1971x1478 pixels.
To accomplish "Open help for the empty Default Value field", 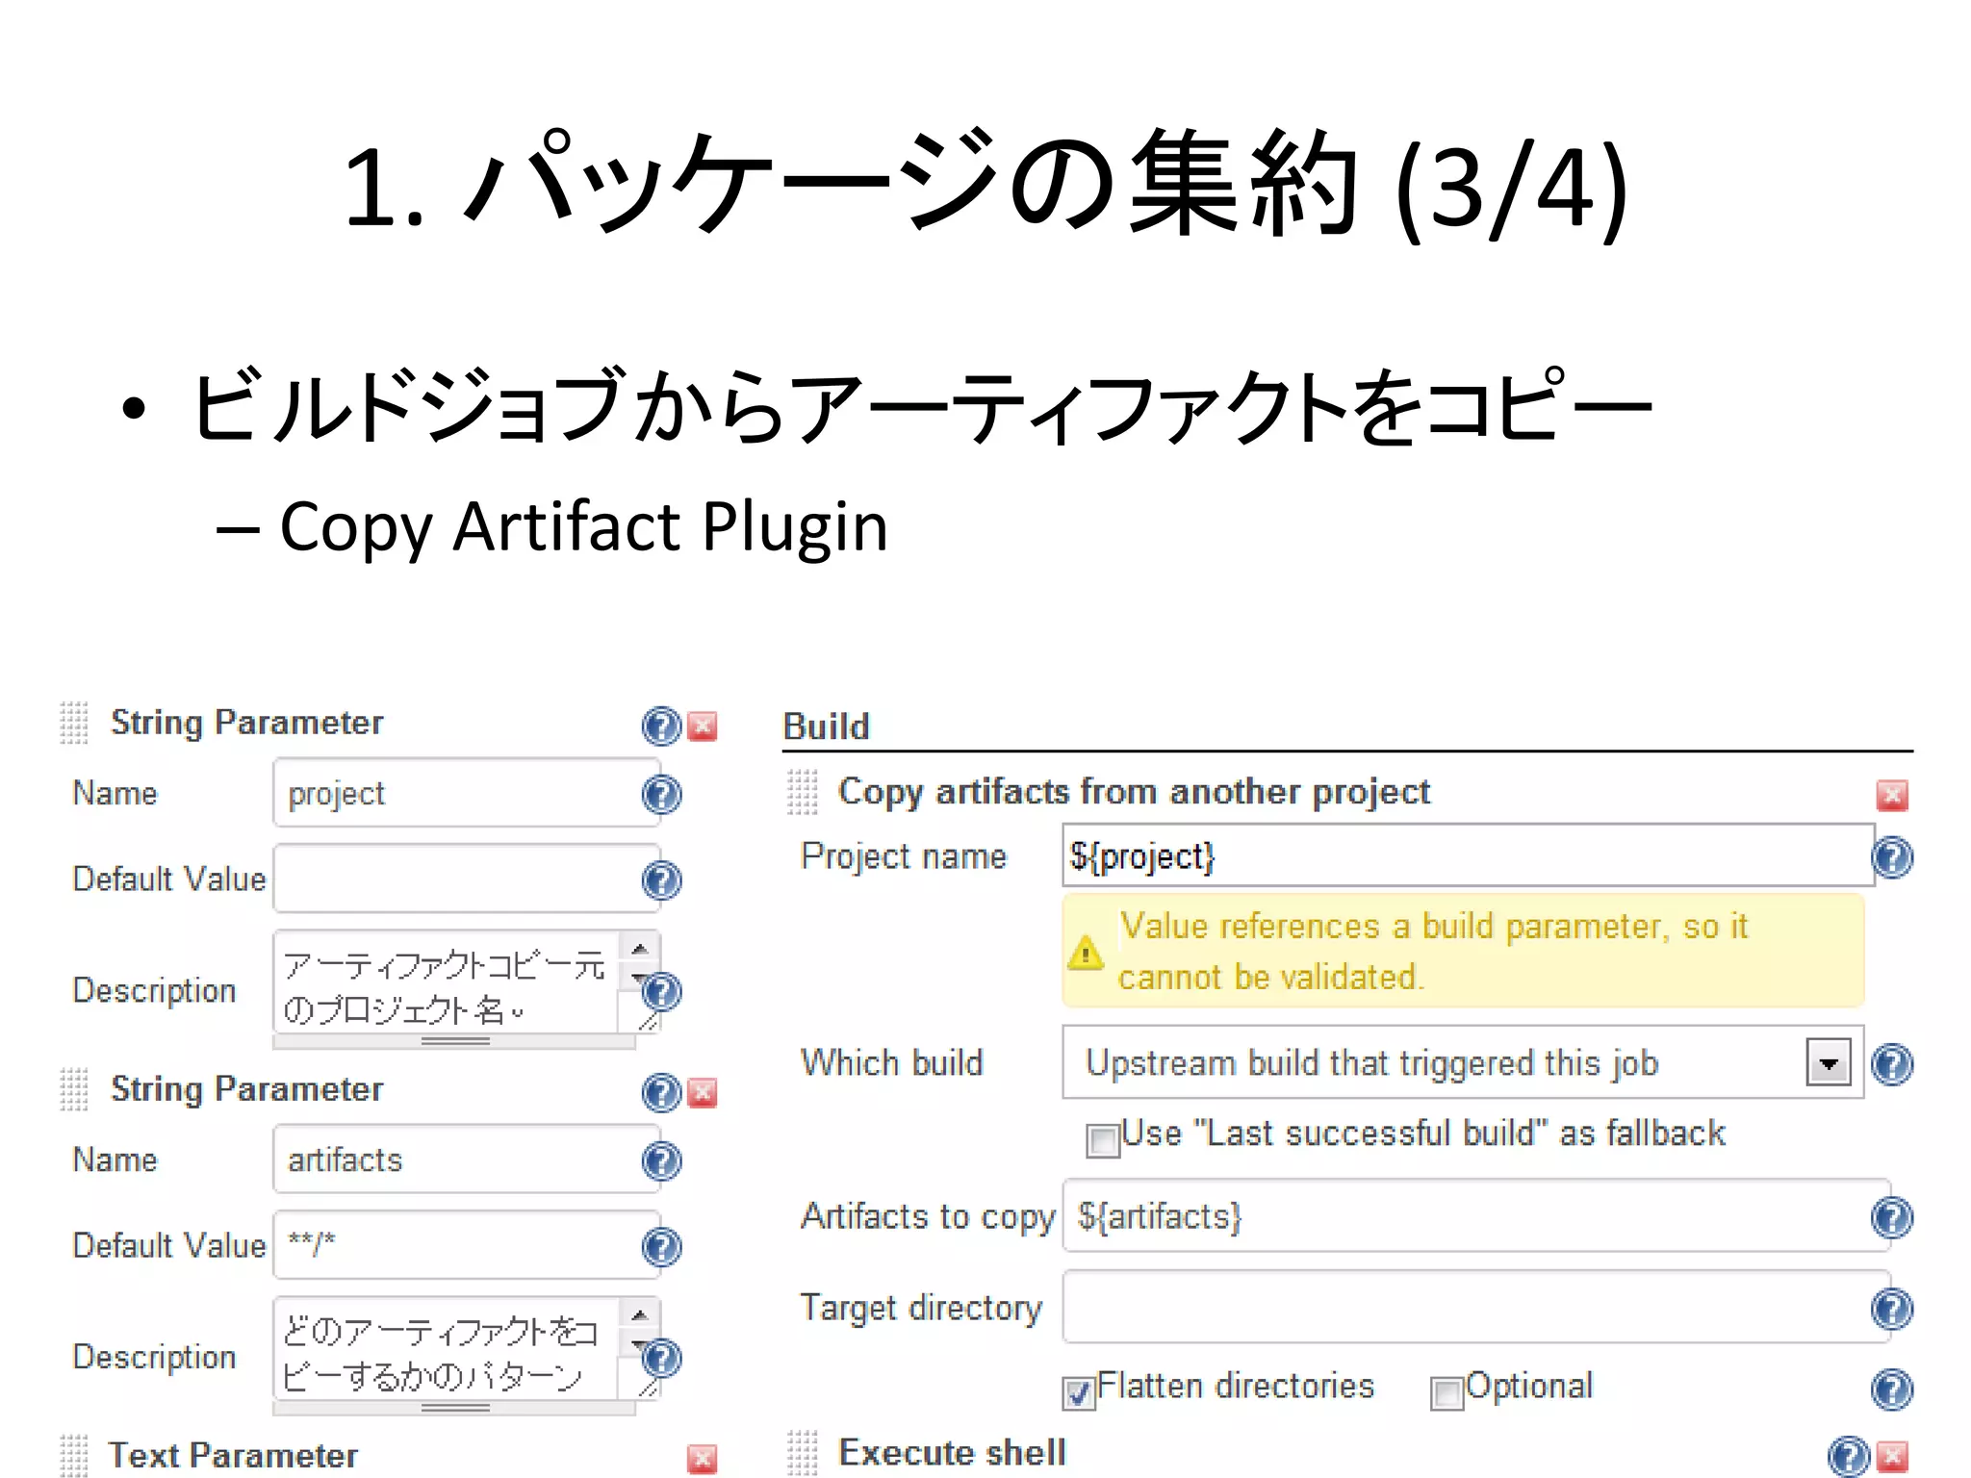I will click(x=661, y=879).
